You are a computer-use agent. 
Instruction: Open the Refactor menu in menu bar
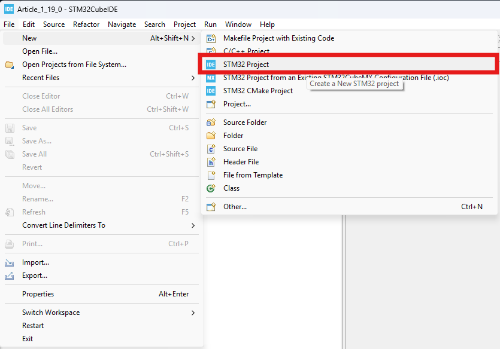(86, 25)
